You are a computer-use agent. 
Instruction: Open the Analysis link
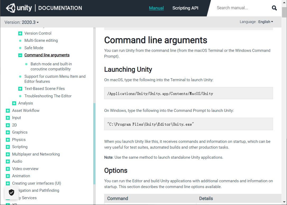(x=25, y=103)
